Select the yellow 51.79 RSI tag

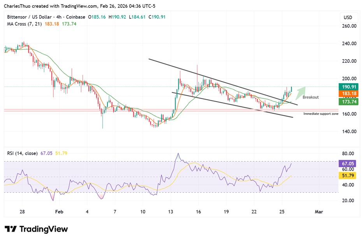348,176
